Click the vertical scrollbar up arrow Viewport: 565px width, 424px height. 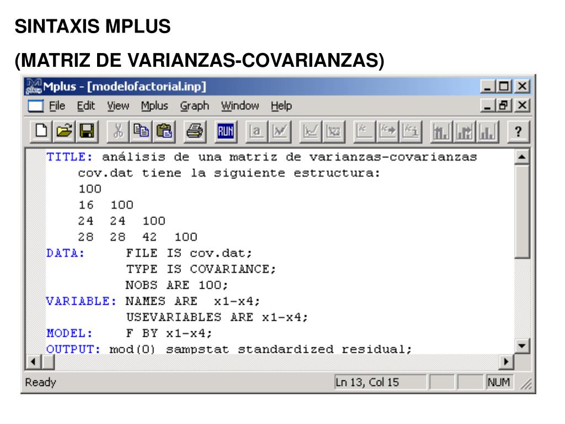coord(522,157)
